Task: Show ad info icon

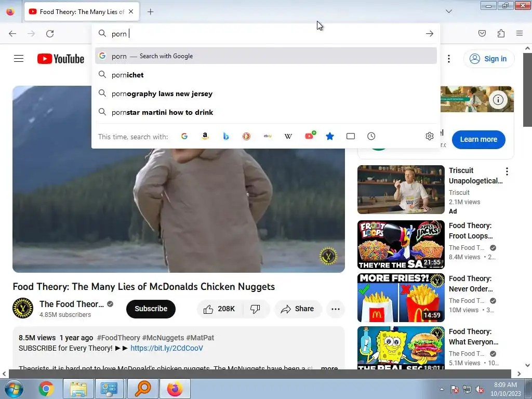Action: 498,100
